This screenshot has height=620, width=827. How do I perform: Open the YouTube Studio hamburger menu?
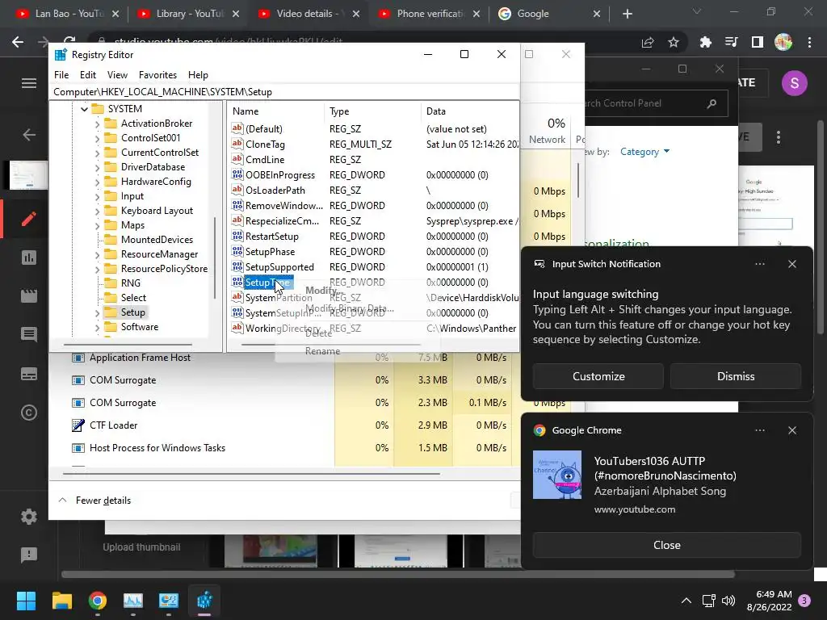tap(29, 83)
